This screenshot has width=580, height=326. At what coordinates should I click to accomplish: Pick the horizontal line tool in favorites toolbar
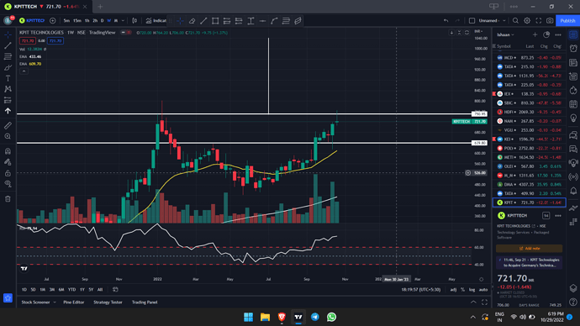tap(262, 21)
